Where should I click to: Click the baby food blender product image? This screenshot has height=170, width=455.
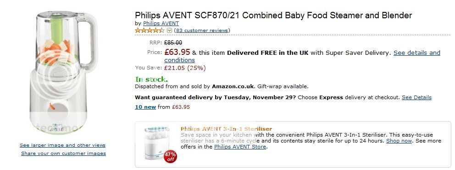63,72
